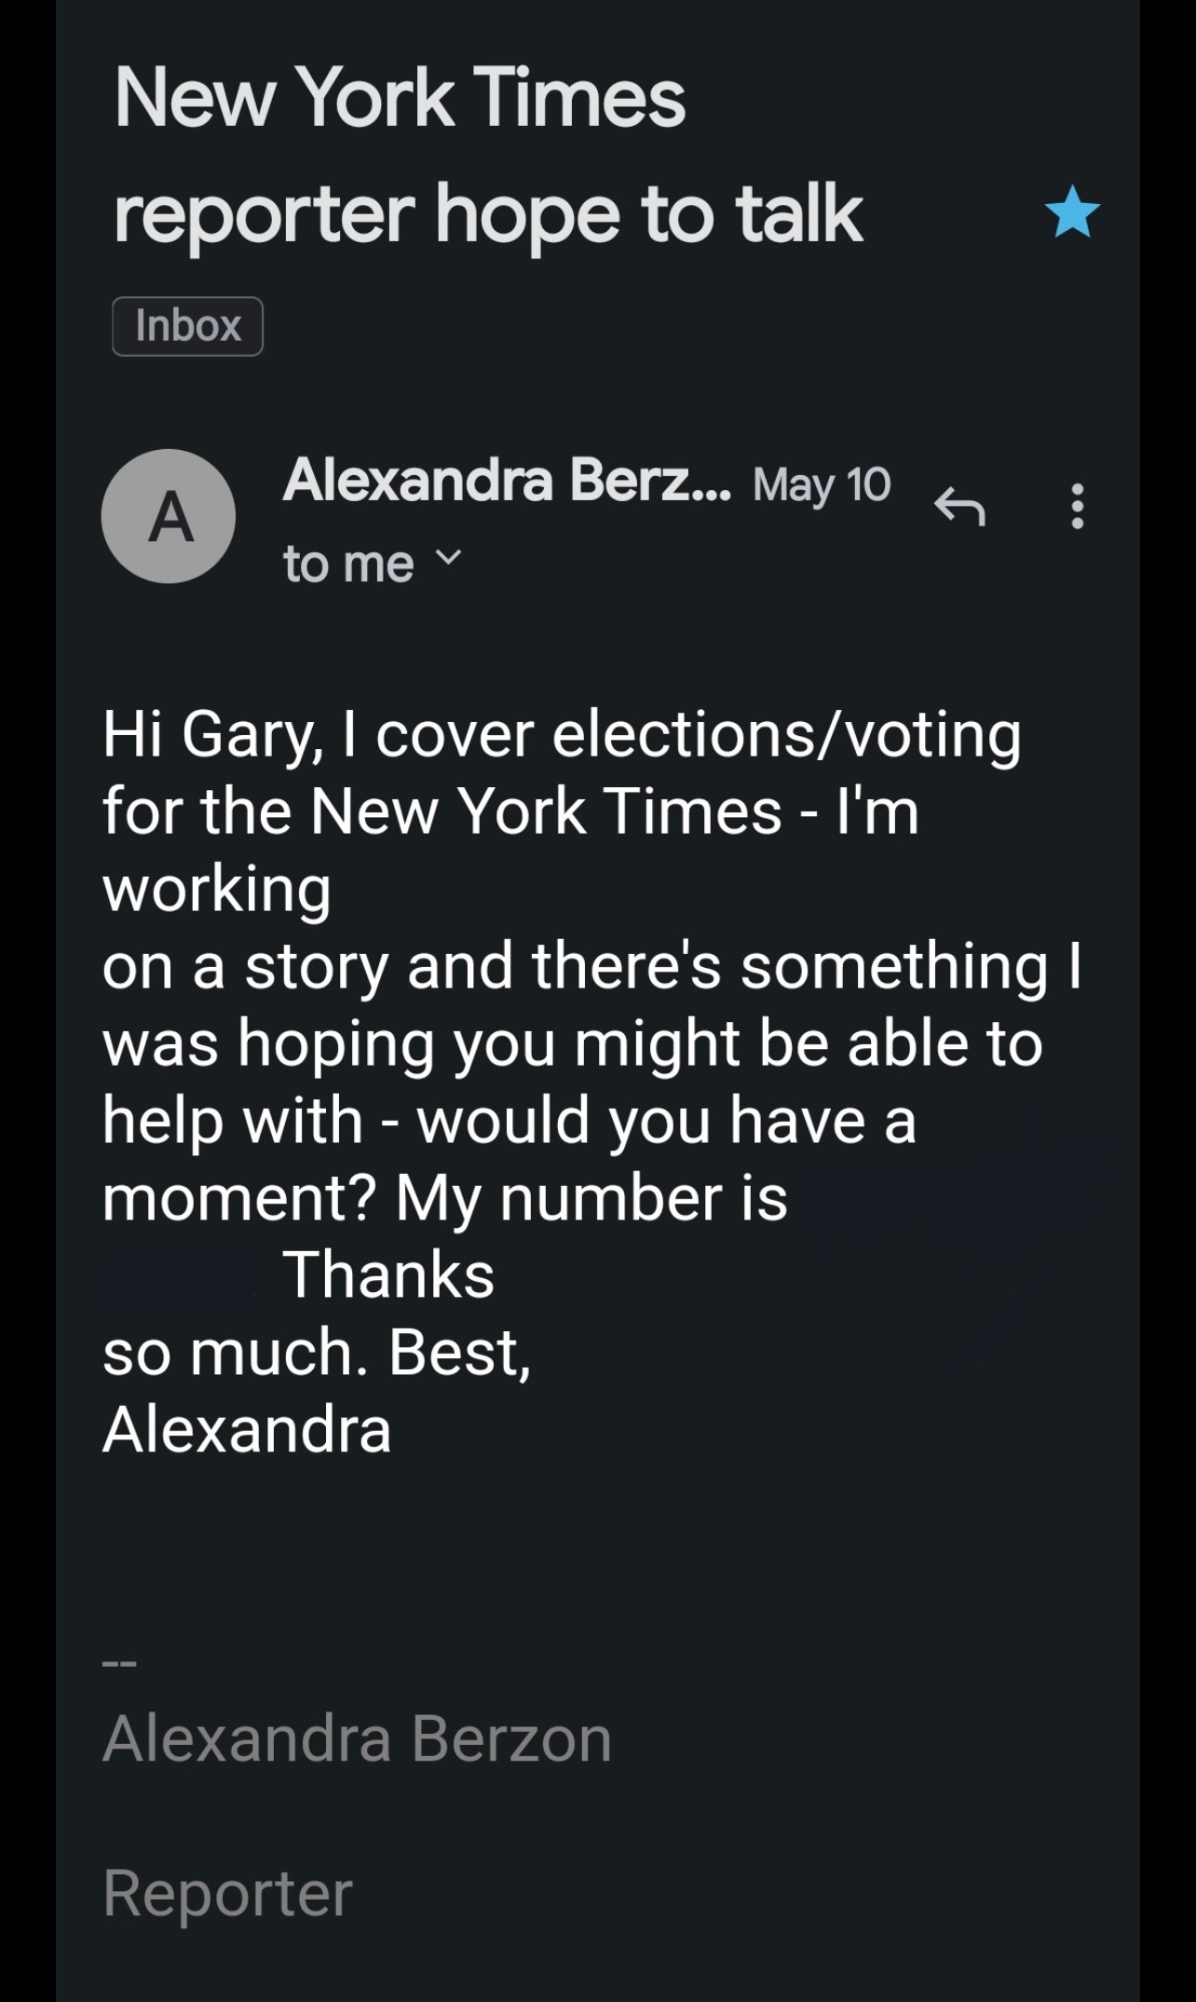The height and width of the screenshot is (2002, 1196).
Task: Click the double-dash signature separator
Action: pyautogui.click(x=119, y=1662)
